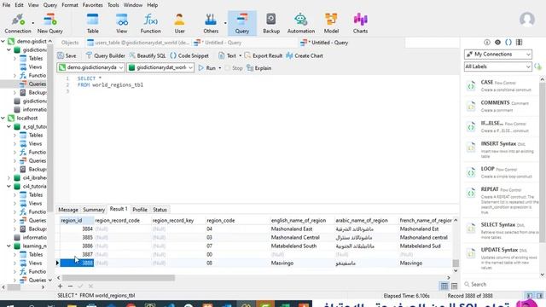Beautify SQL in the editor
The image size is (546, 307).
[148, 55]
